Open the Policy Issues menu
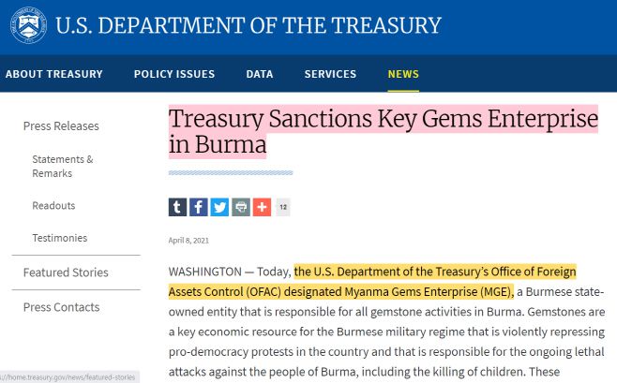This screenshot has height=383, width=617. point(174,74)
